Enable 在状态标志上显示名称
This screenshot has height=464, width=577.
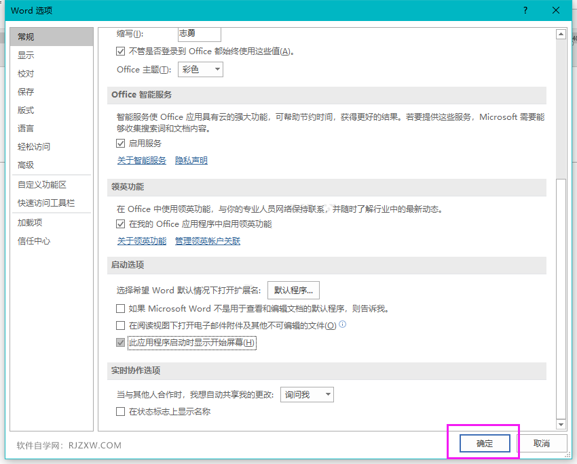pyautogui.click(x=120, y=411)
